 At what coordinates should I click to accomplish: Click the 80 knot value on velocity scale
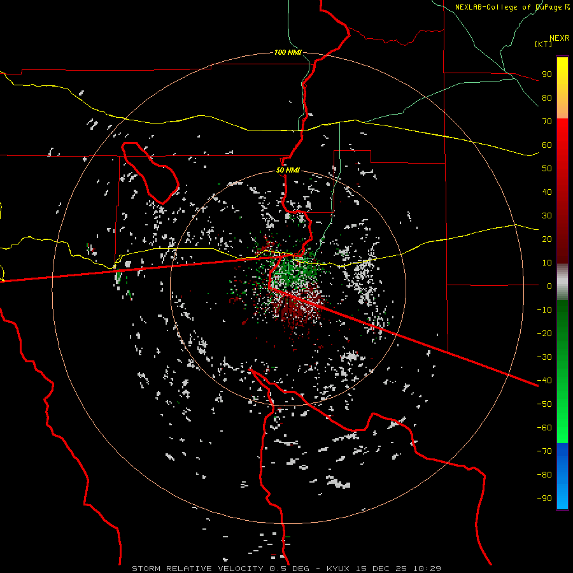547,97
